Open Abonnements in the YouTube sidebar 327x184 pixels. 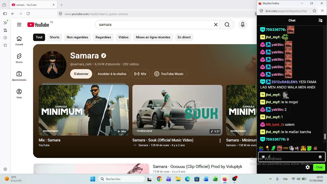(x=19, y=76)
